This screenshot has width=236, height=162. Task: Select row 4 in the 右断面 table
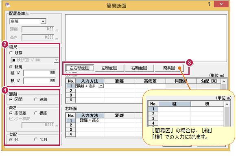pyautogui.click(x=71, y=134)
